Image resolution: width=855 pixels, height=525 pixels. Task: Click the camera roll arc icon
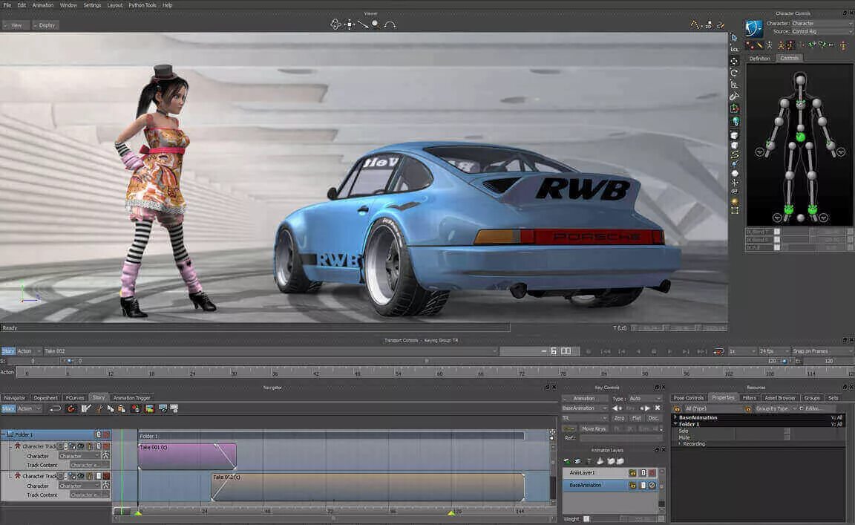point(390,25)
